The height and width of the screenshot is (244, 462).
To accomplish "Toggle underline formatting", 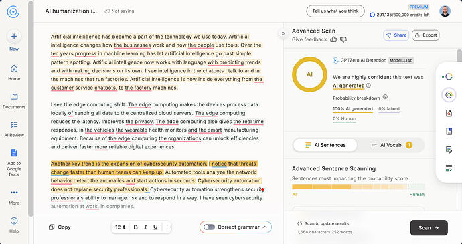I will (x=155, y=227).
